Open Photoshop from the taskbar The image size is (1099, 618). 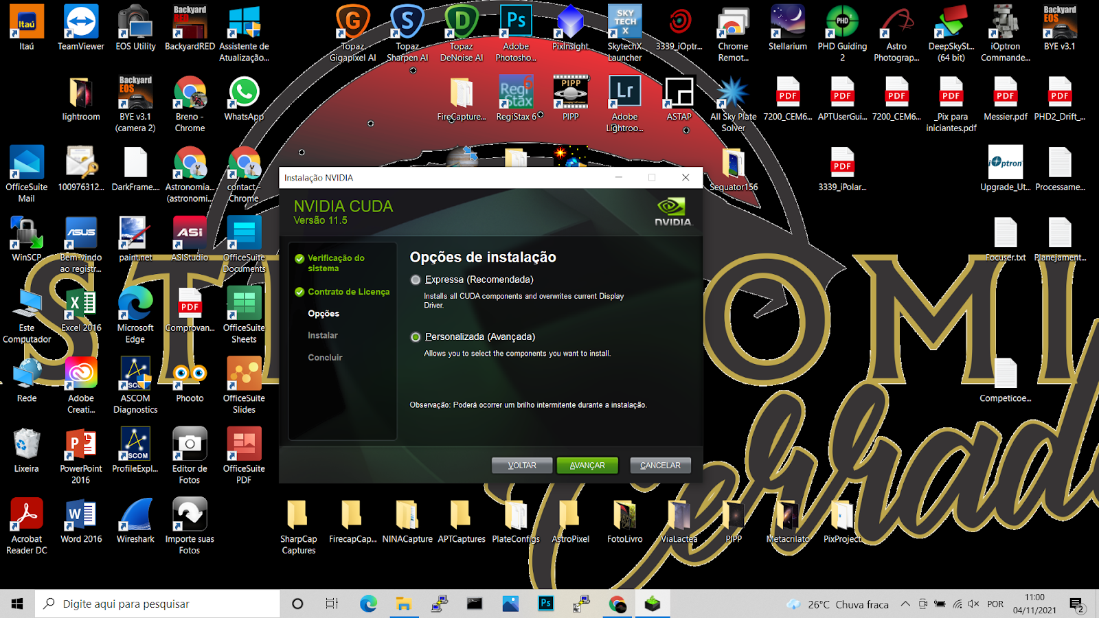click(546, 604)
